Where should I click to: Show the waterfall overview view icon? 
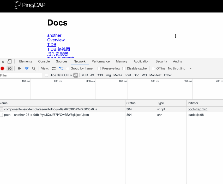[61, 68]
